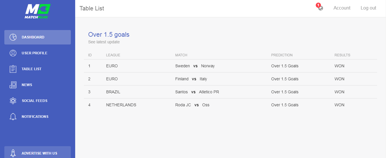Click the Over 1.5 goals heading
The height and width of the screenshot is (158, 386).
click(109, 35)
